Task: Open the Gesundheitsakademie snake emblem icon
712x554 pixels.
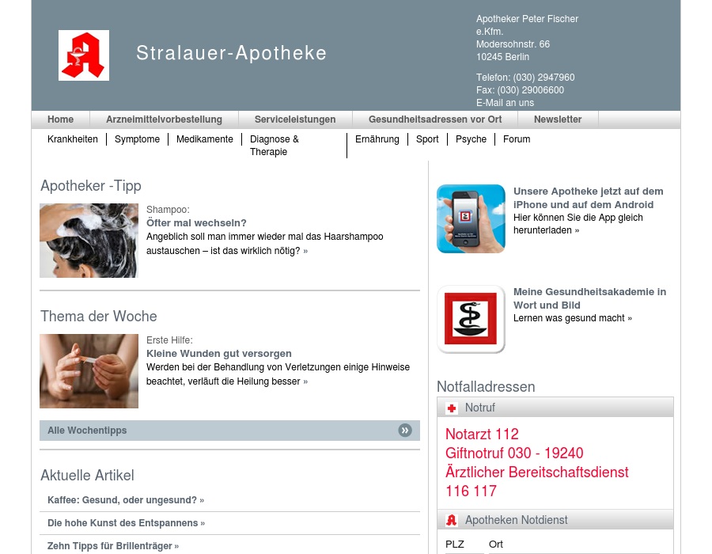Action: 471,319
